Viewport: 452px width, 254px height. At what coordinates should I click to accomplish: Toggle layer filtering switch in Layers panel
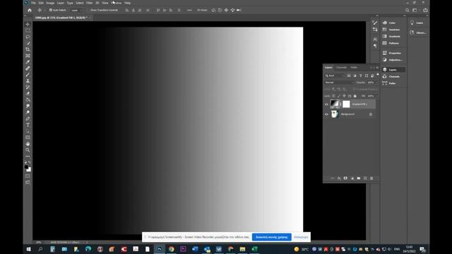point(378,75)
